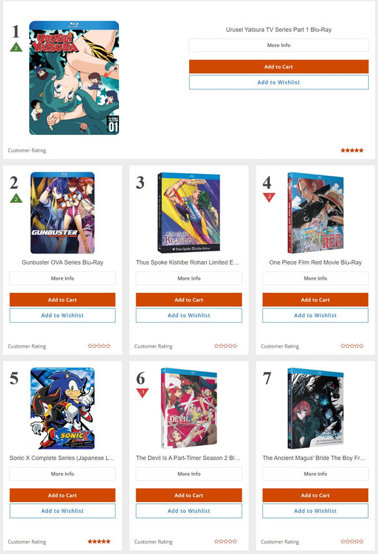View More Info for Urusei Yatsura
The image size is (378, 554).
pos(279,45)
